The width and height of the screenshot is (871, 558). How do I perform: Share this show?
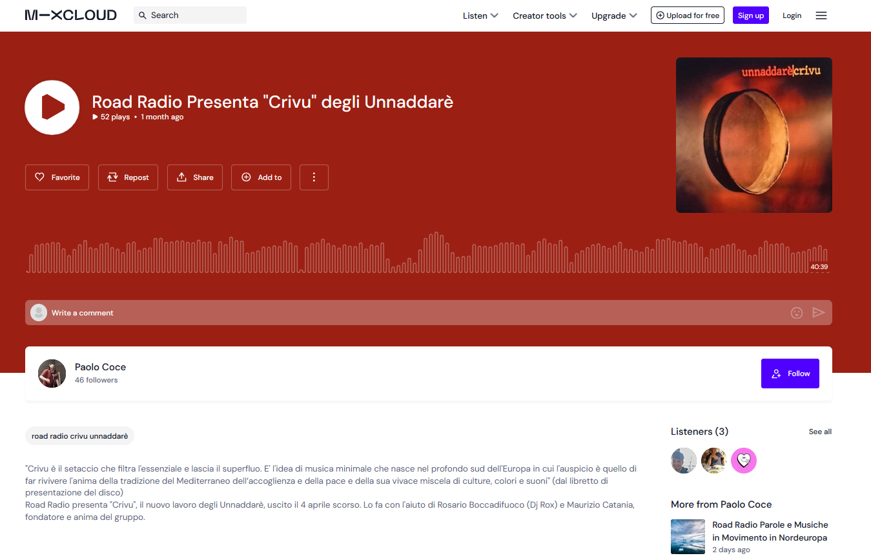tap(195, 177)
